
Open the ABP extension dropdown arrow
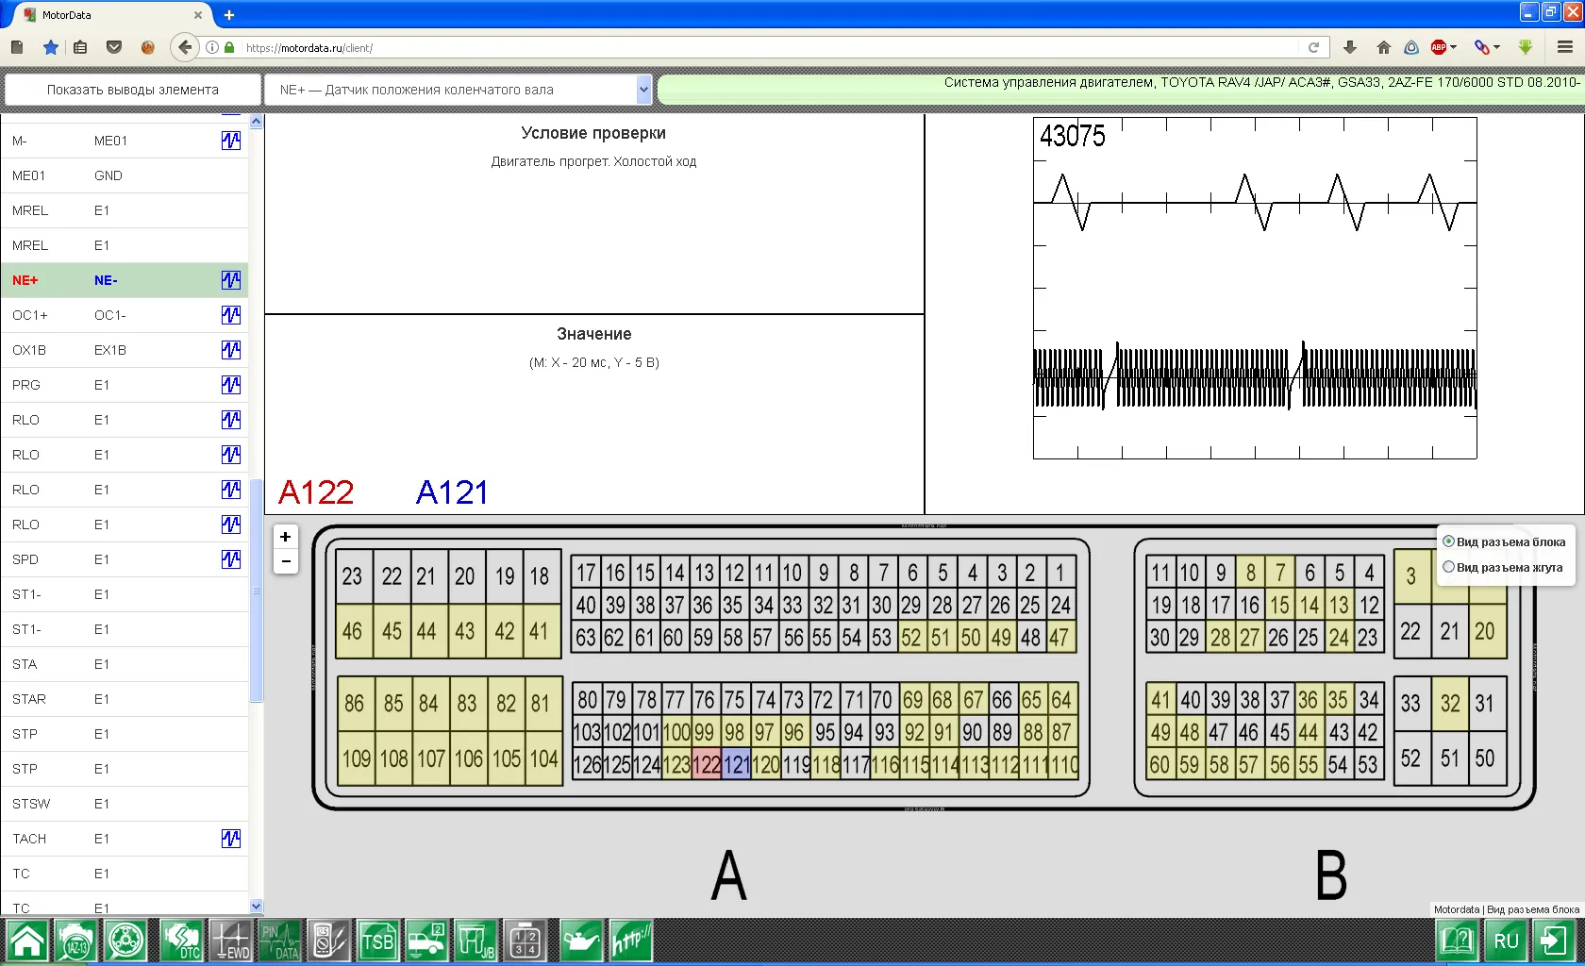click(x=1454, y=47)
